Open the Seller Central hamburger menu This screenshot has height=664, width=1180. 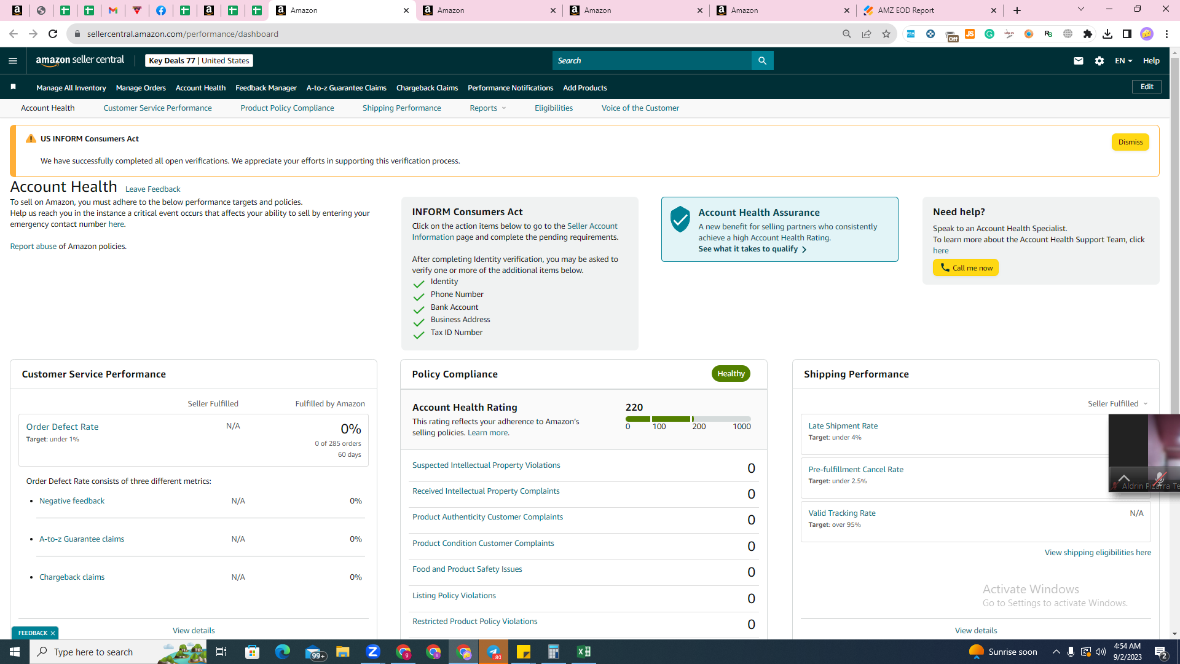(x=13, y=61)
